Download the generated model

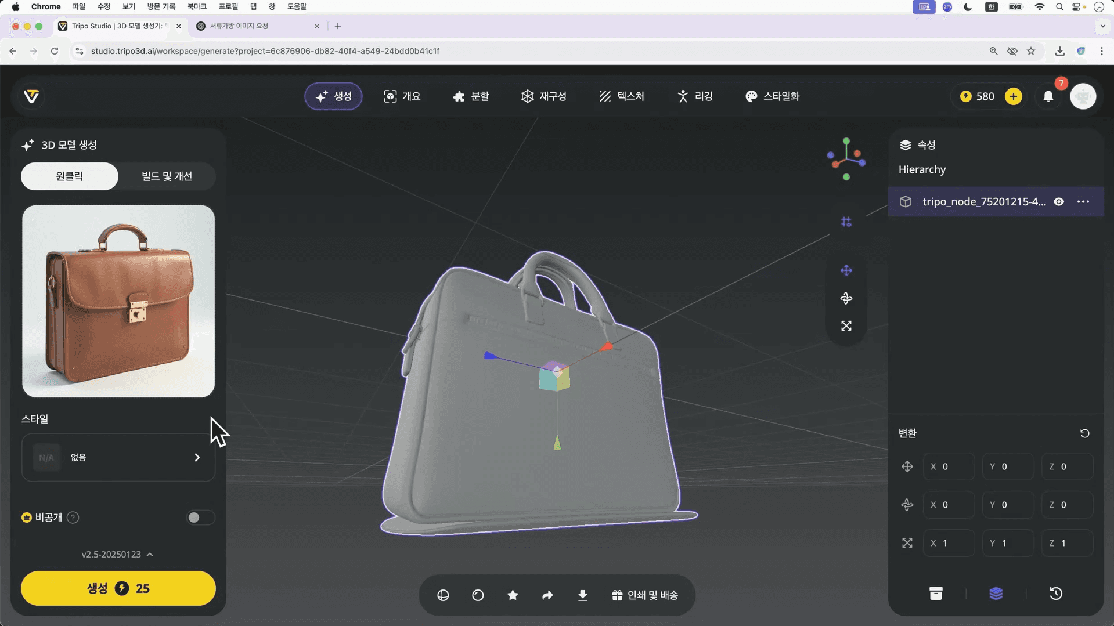pyautogui.click(x=582, y=595)
